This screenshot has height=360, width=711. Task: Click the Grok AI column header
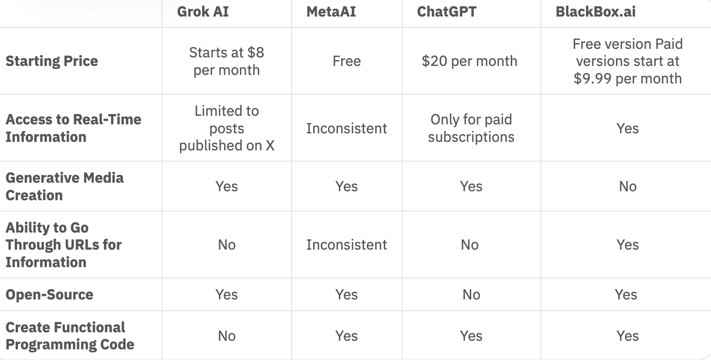(x=203, y=12)
